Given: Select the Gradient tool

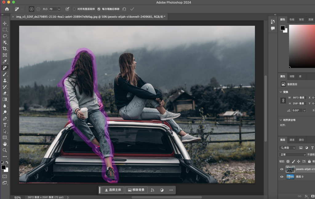Looking at the screenshot, I should [5, 99].
